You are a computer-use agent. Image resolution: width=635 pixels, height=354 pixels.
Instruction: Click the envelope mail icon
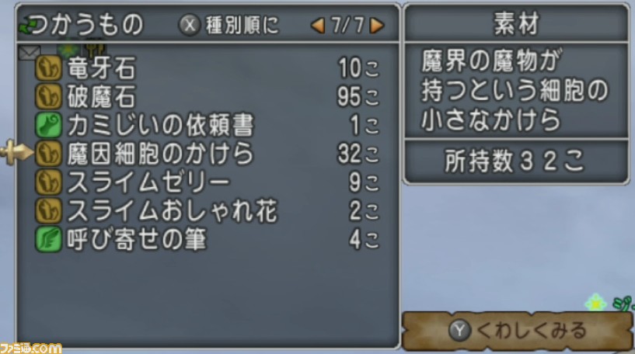(x=30, y=53)
